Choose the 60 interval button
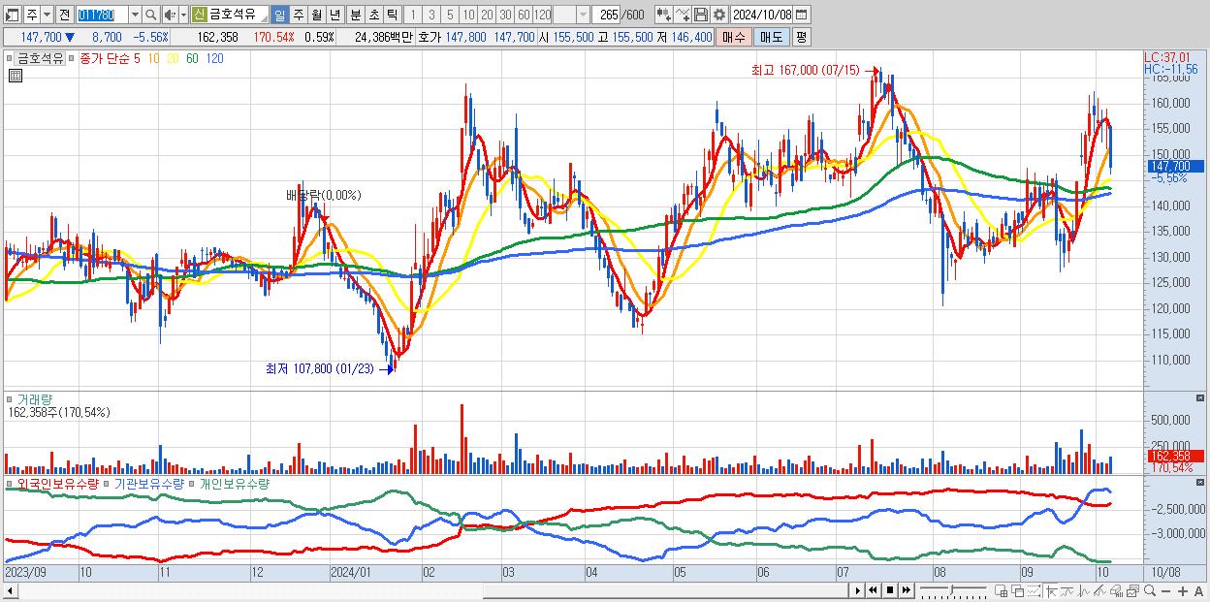Image resolution: width=1210 pixels, height=602 pixels. click(x=524, y=16)
